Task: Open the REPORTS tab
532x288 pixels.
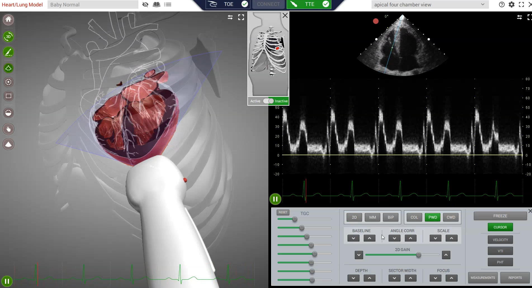Action: 515,278
